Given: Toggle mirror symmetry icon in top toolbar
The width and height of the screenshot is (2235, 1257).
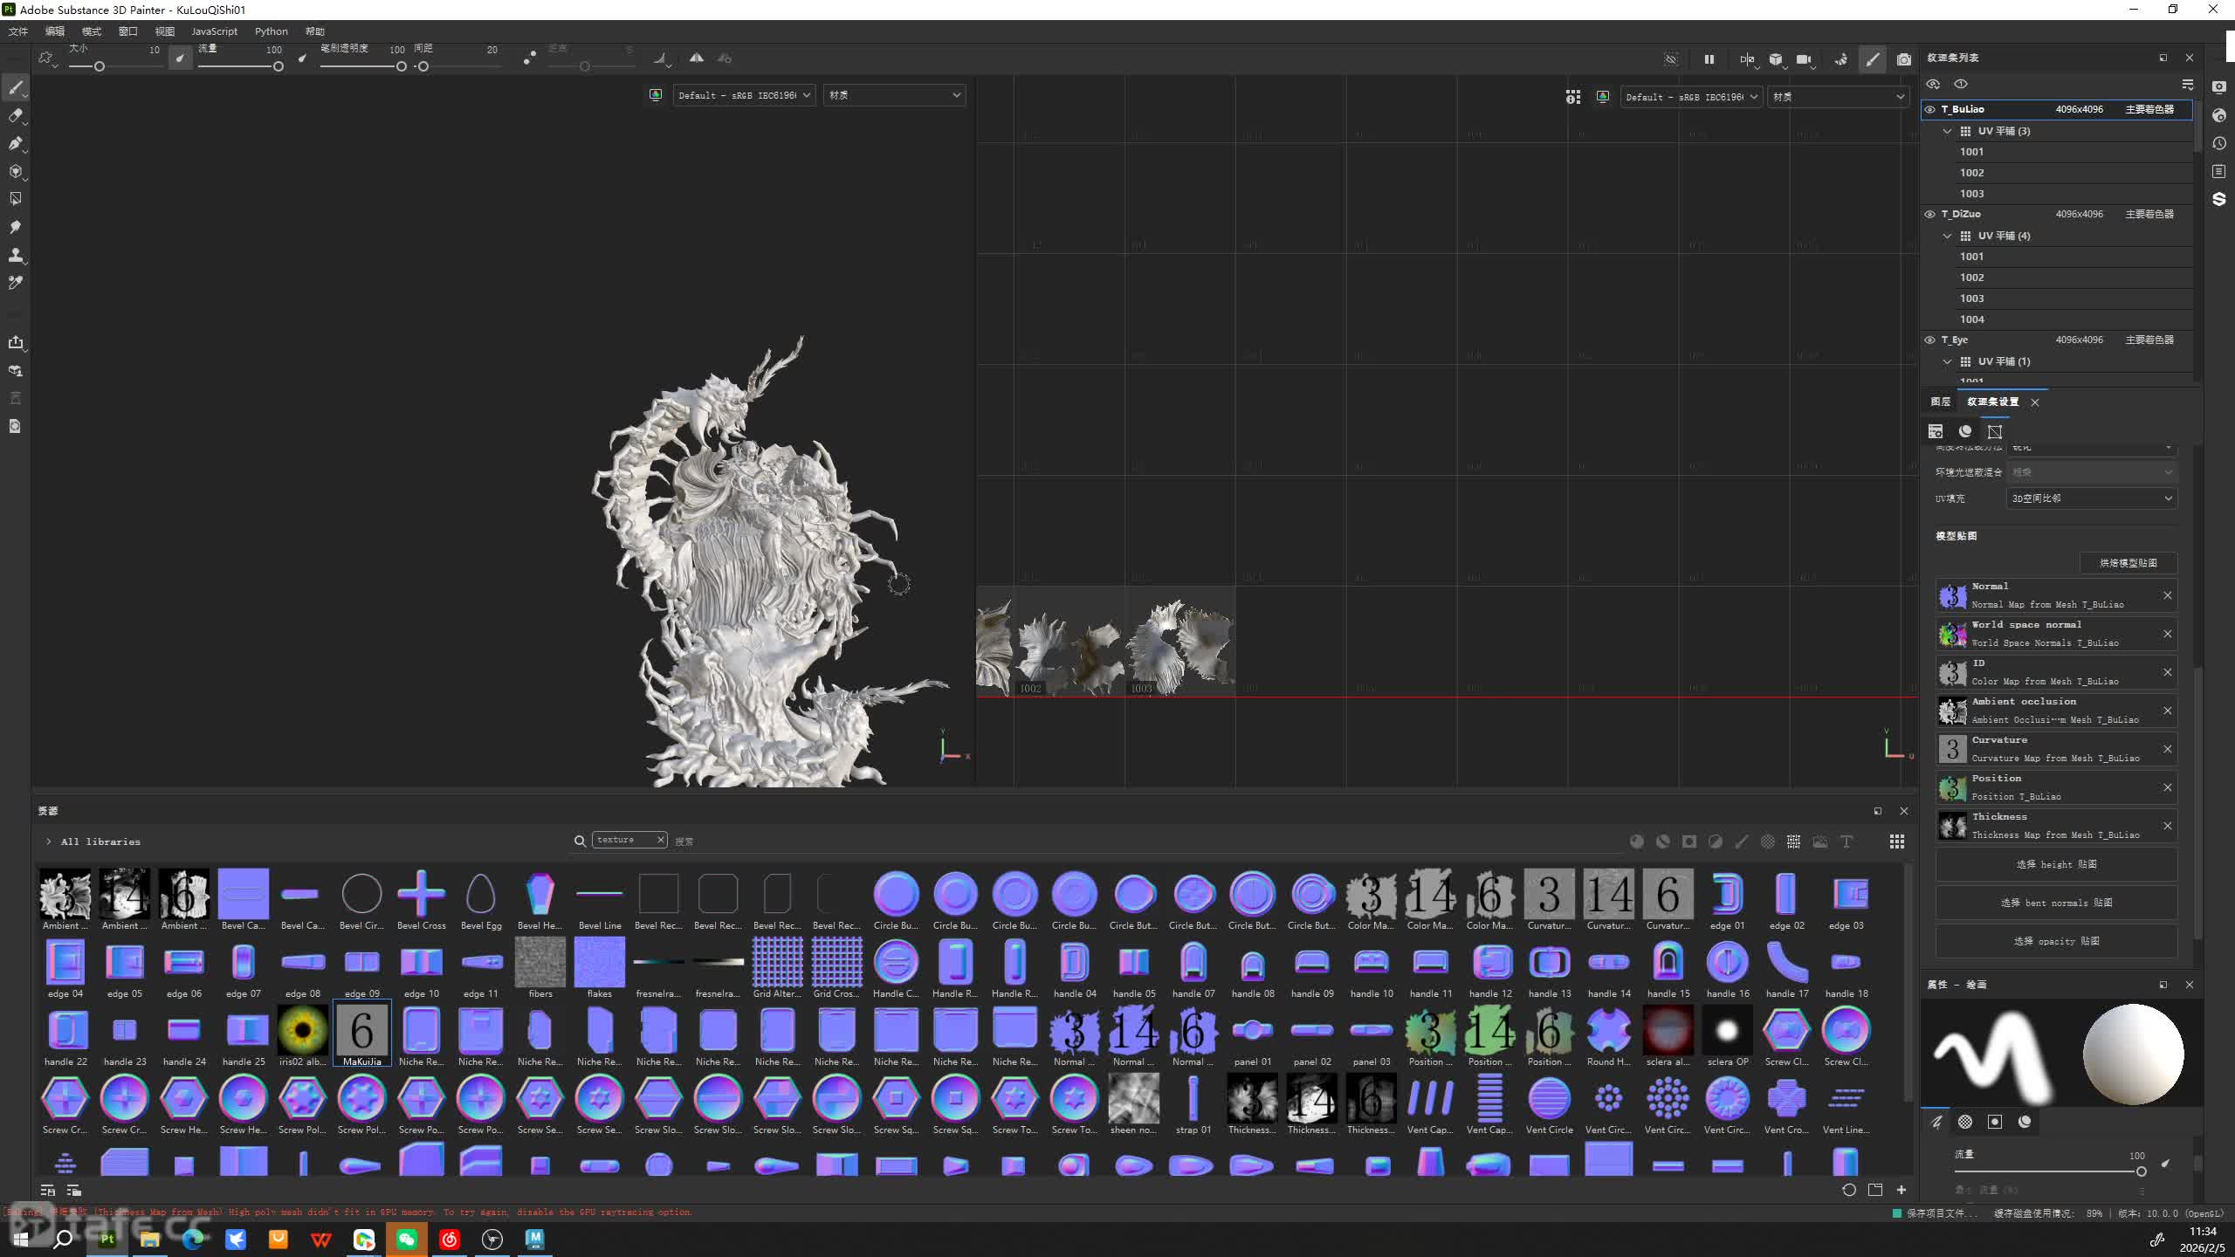Looking at the screenshot, I should [697, 58].
